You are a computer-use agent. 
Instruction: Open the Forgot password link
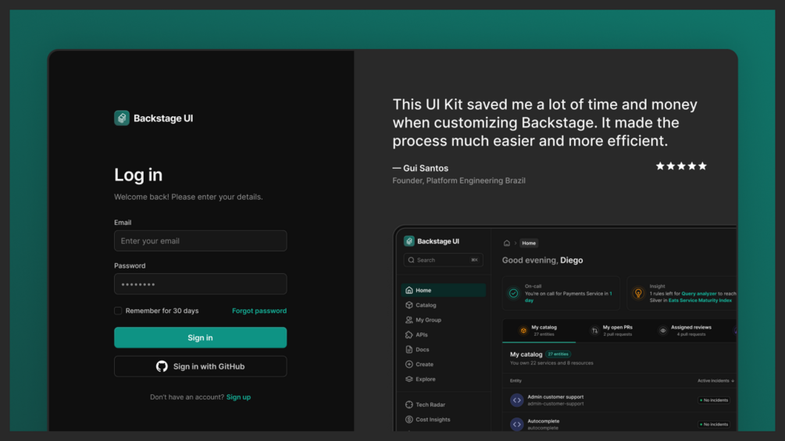[259, 311]
